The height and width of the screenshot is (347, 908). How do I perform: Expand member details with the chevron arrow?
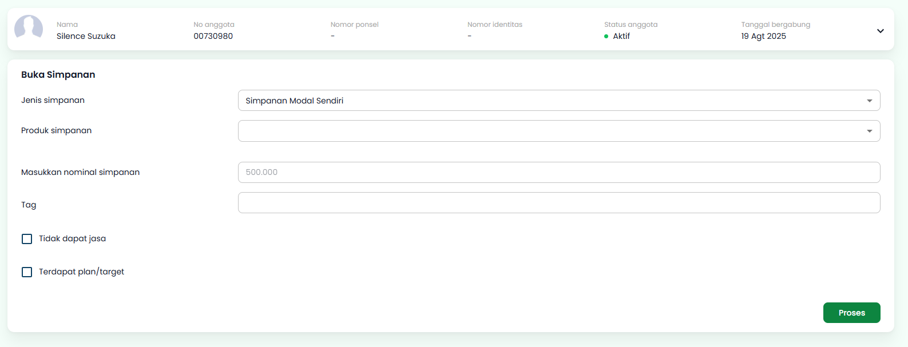[880, 31]
